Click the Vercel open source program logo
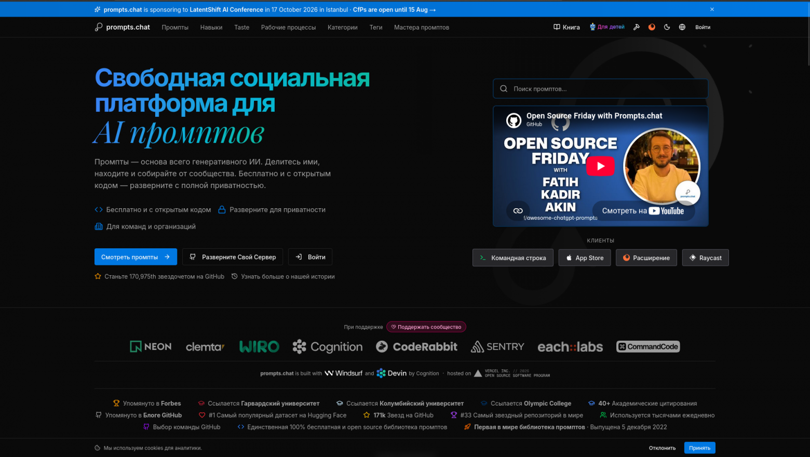The image size is (810, 457). pos(512,373)
